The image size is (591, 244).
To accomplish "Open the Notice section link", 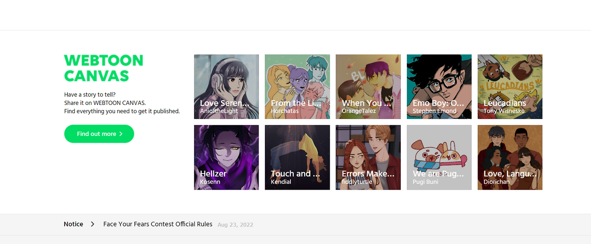I will click(x=73, y=224).
